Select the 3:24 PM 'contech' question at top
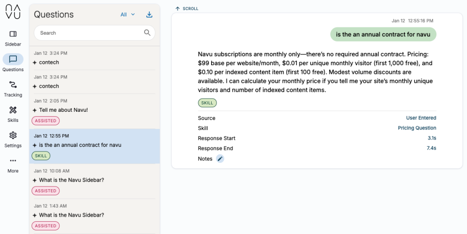467x234 pixels. click(49, 62)
